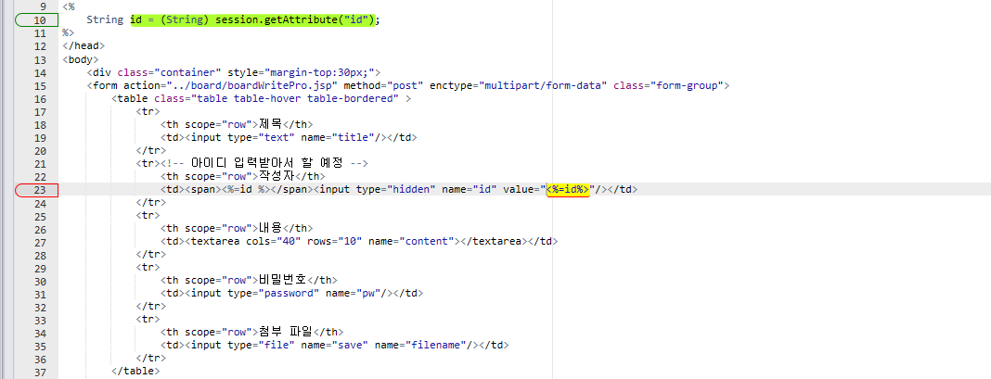Viewport: 991px width, 379px height.
Task: Click the type="file" attribute
Action: point(261,346)
